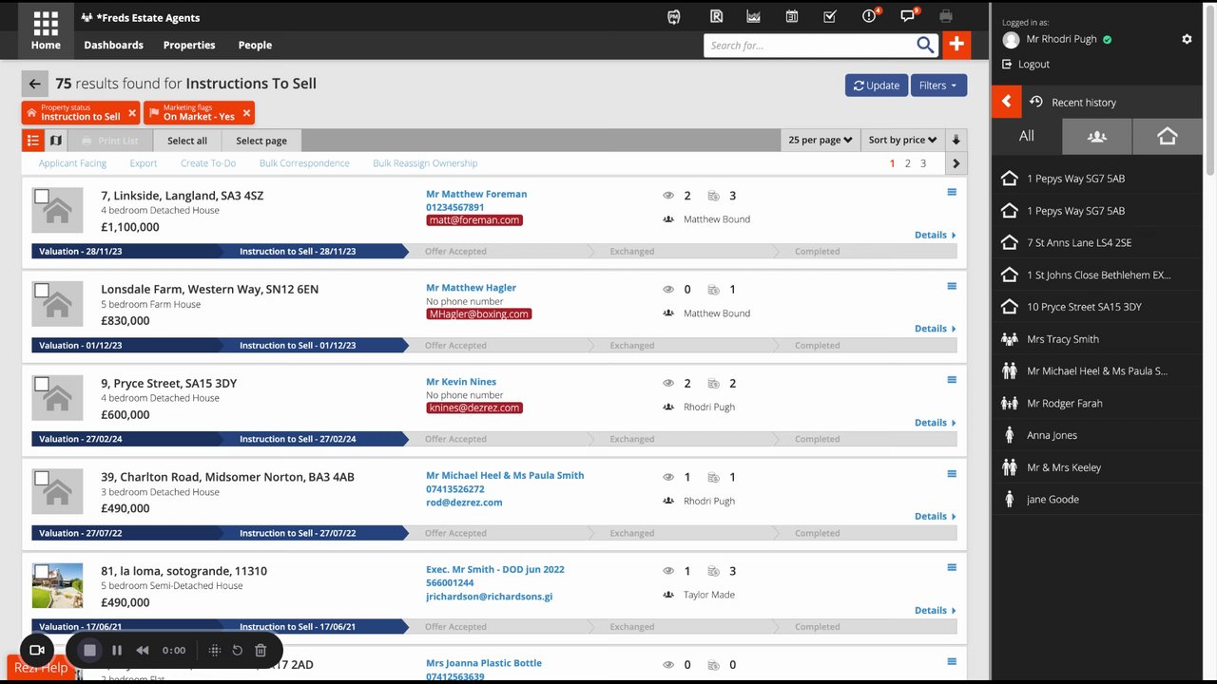Open Bulk Correspondence link
The width and height of the screenshot is (1217, 684).
pos(304,163)
